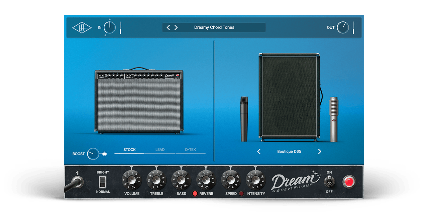Image resolution: width=428 pixels, height=214 pixels.
Task: Toggle the Boost enable button
Action: [x=105, y=154]
